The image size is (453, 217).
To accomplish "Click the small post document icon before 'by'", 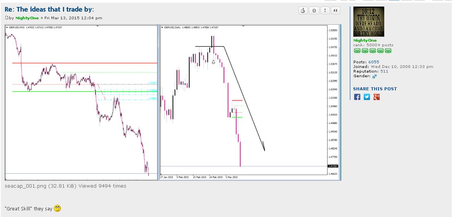I will coord(7,18).
